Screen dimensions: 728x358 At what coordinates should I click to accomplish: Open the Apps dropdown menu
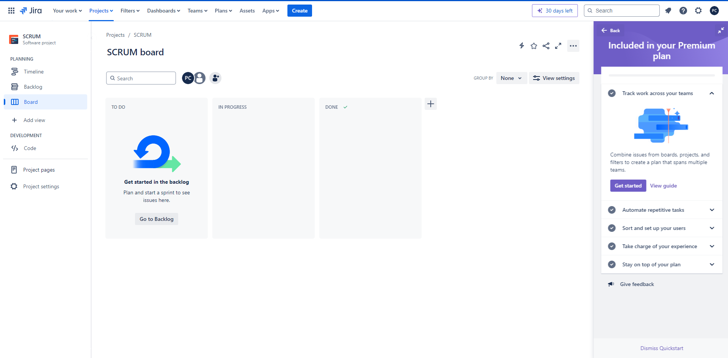[x=271, y=11]
